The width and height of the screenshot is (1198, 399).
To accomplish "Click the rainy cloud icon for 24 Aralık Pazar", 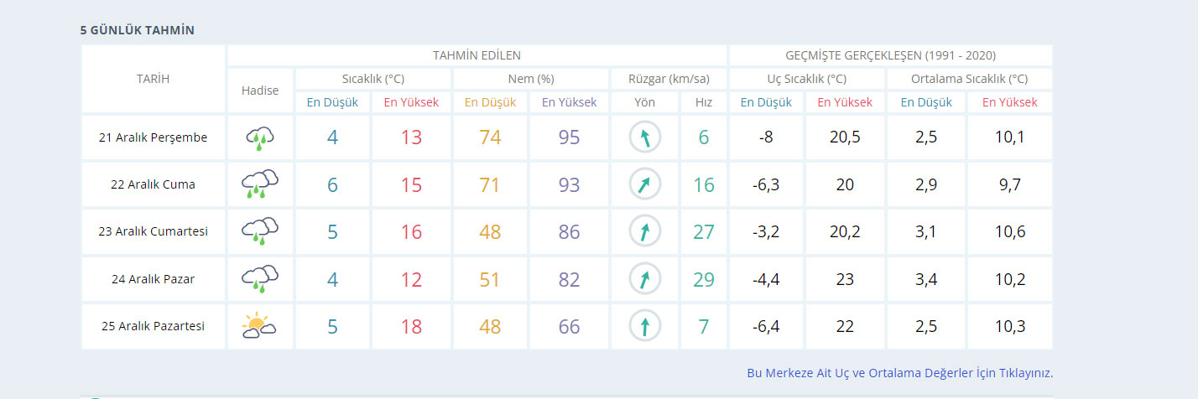I will [260, 279].
